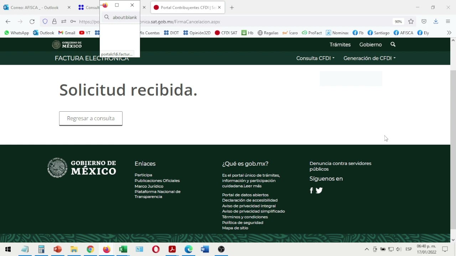
Task: Open the Portal de datos abiertos link
Action: [245, 195]
